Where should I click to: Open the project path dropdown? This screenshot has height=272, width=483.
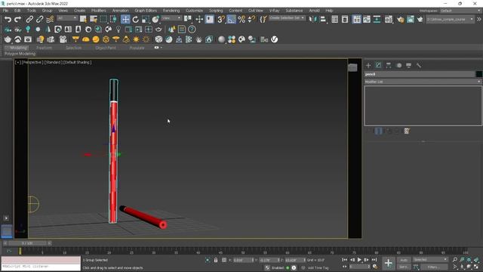pyautogui.click(x=450, y=20)
